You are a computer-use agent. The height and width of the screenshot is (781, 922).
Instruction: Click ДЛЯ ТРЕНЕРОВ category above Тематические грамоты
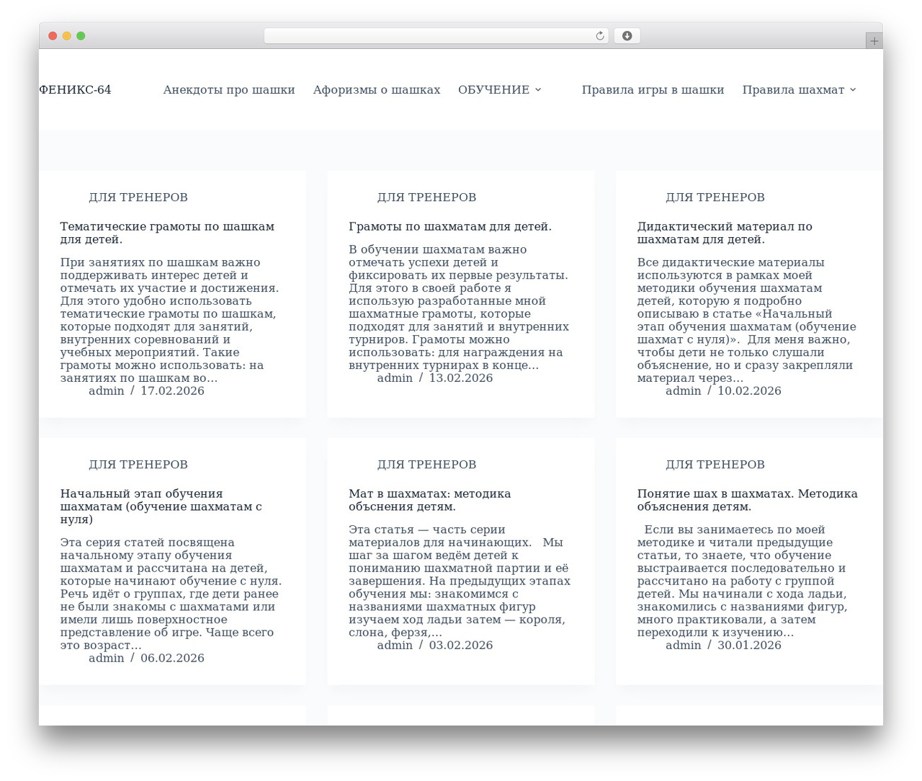tap(138, 197)
